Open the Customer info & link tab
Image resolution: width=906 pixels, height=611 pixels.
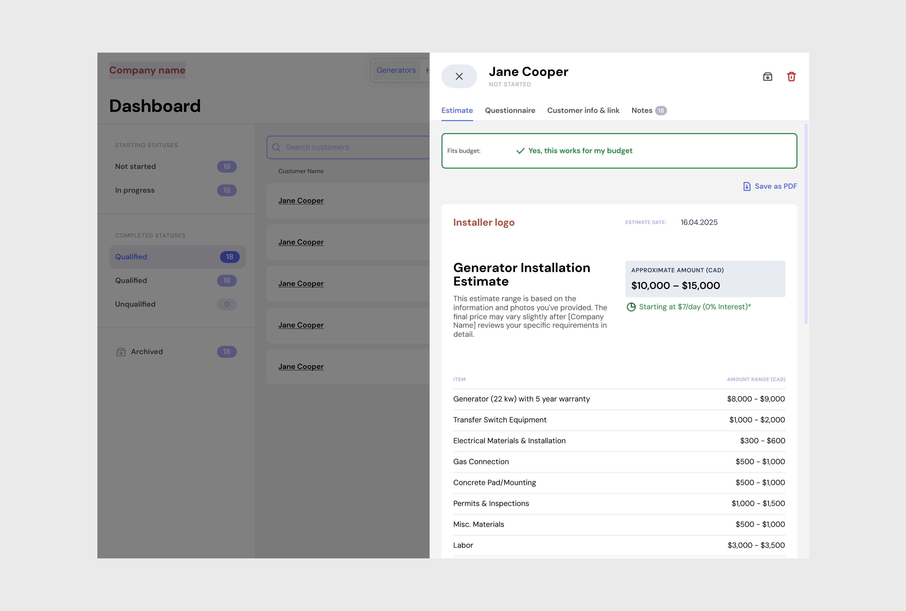click(x=583, y=111)
